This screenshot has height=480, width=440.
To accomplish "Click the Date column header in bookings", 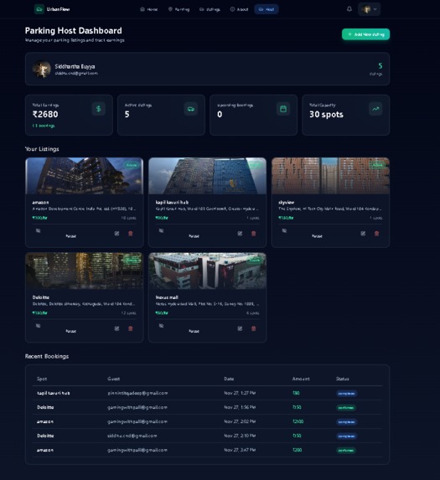I will (229, 379).
